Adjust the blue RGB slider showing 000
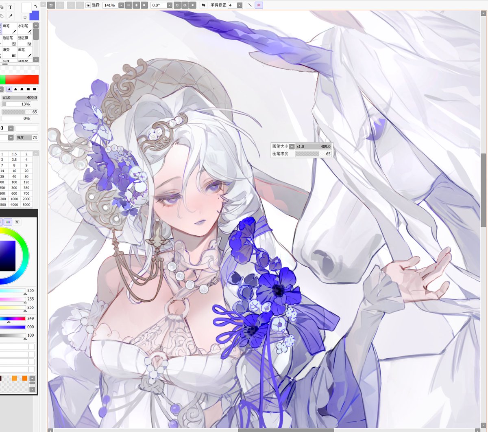Screen dimensions: 488x432 click(x=13, y=327)
